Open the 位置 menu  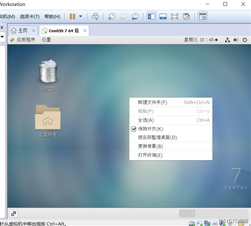click(46, 40)
